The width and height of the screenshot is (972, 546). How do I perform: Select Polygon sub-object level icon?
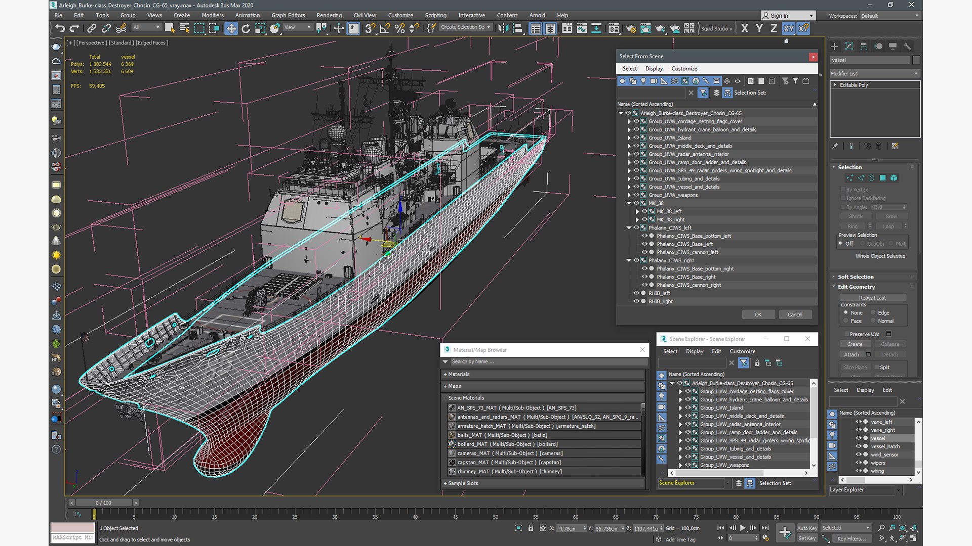(882, 178)
